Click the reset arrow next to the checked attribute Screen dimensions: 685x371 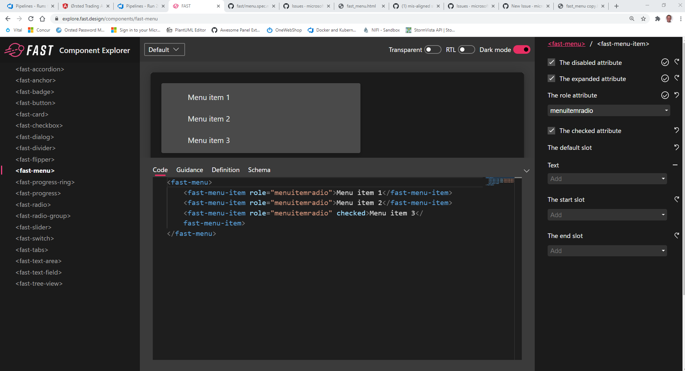[x=677, y=130]
